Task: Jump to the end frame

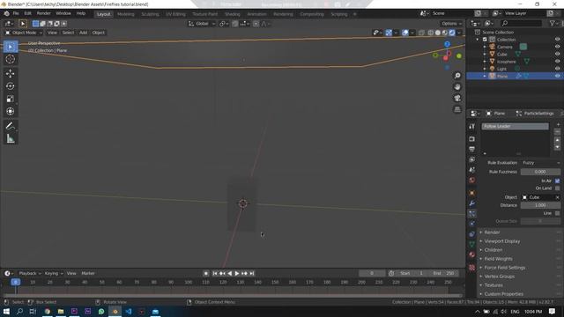Action: (x=252, y=274)
